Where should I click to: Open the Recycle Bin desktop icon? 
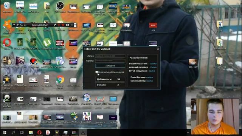(x=7, y=7)
